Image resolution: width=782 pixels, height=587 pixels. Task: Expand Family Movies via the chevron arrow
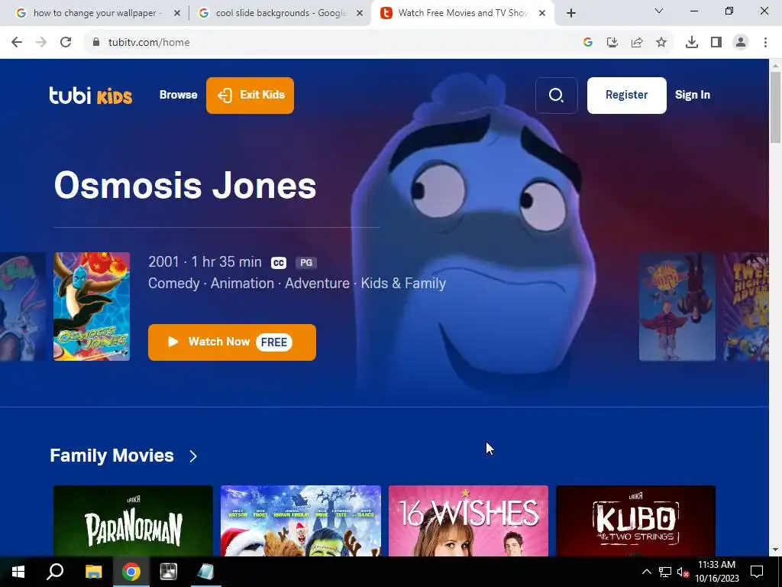tap(193, 456)
